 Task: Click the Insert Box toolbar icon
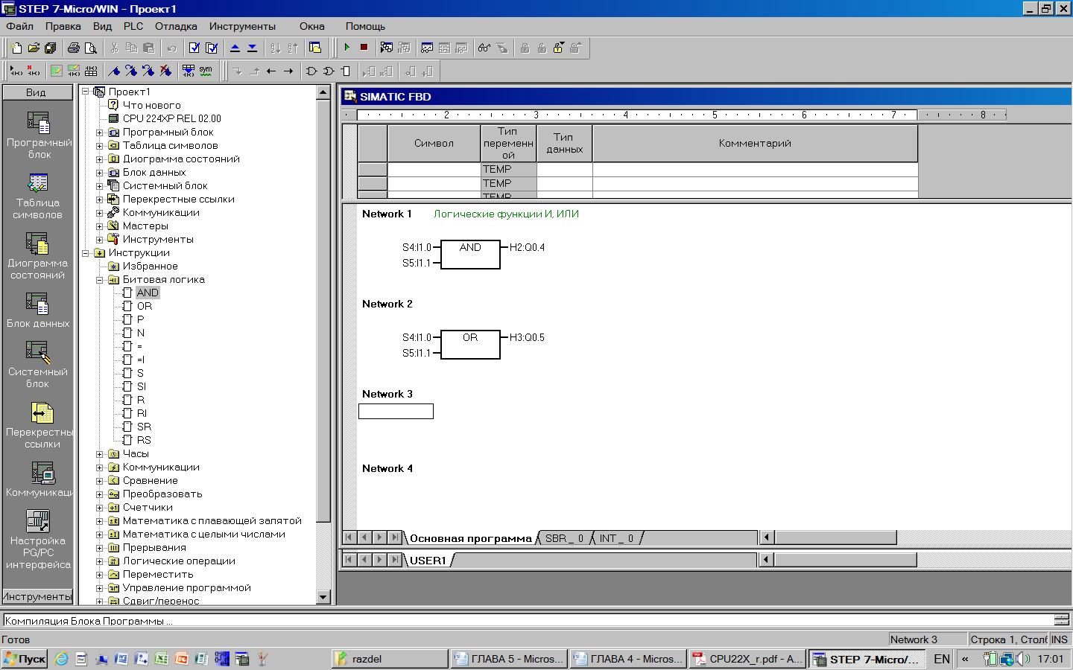point(346,71)
